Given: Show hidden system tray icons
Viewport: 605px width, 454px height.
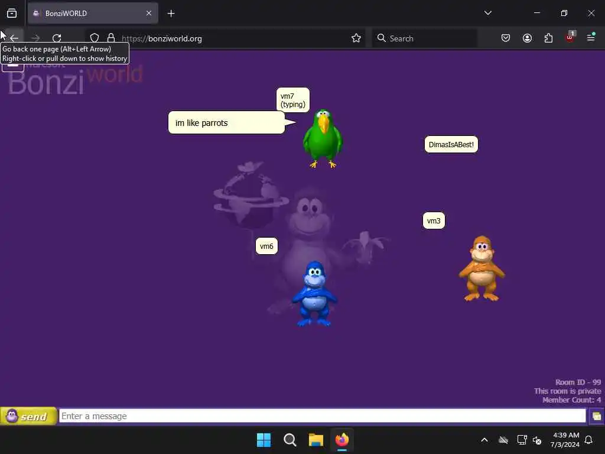Looking at the screenshot, I should coord(484,440).
